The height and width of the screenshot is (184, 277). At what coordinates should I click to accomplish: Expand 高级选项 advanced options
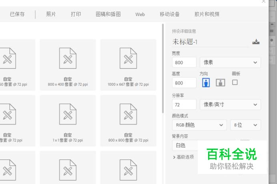pyautogui.click(x=183, y=157)
